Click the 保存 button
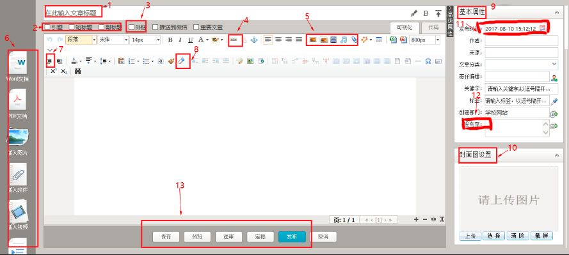 (166, 237)
